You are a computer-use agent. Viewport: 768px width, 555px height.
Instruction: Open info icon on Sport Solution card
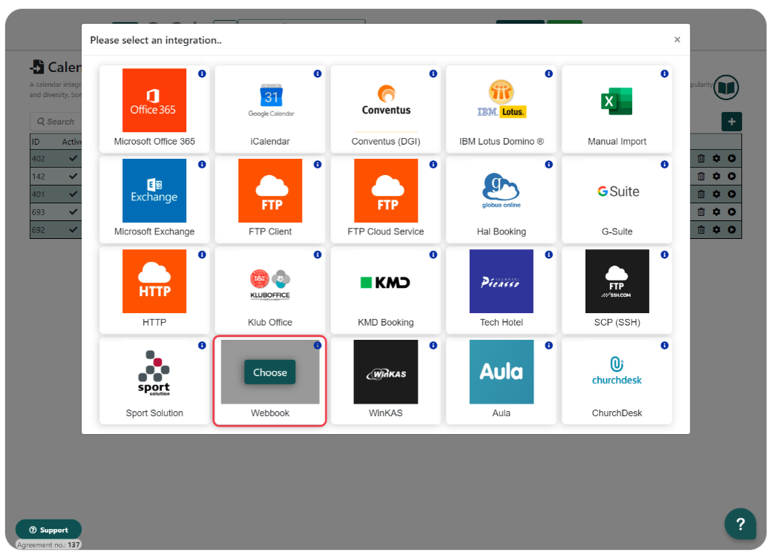pyautogui.click(x=202, y=345)
